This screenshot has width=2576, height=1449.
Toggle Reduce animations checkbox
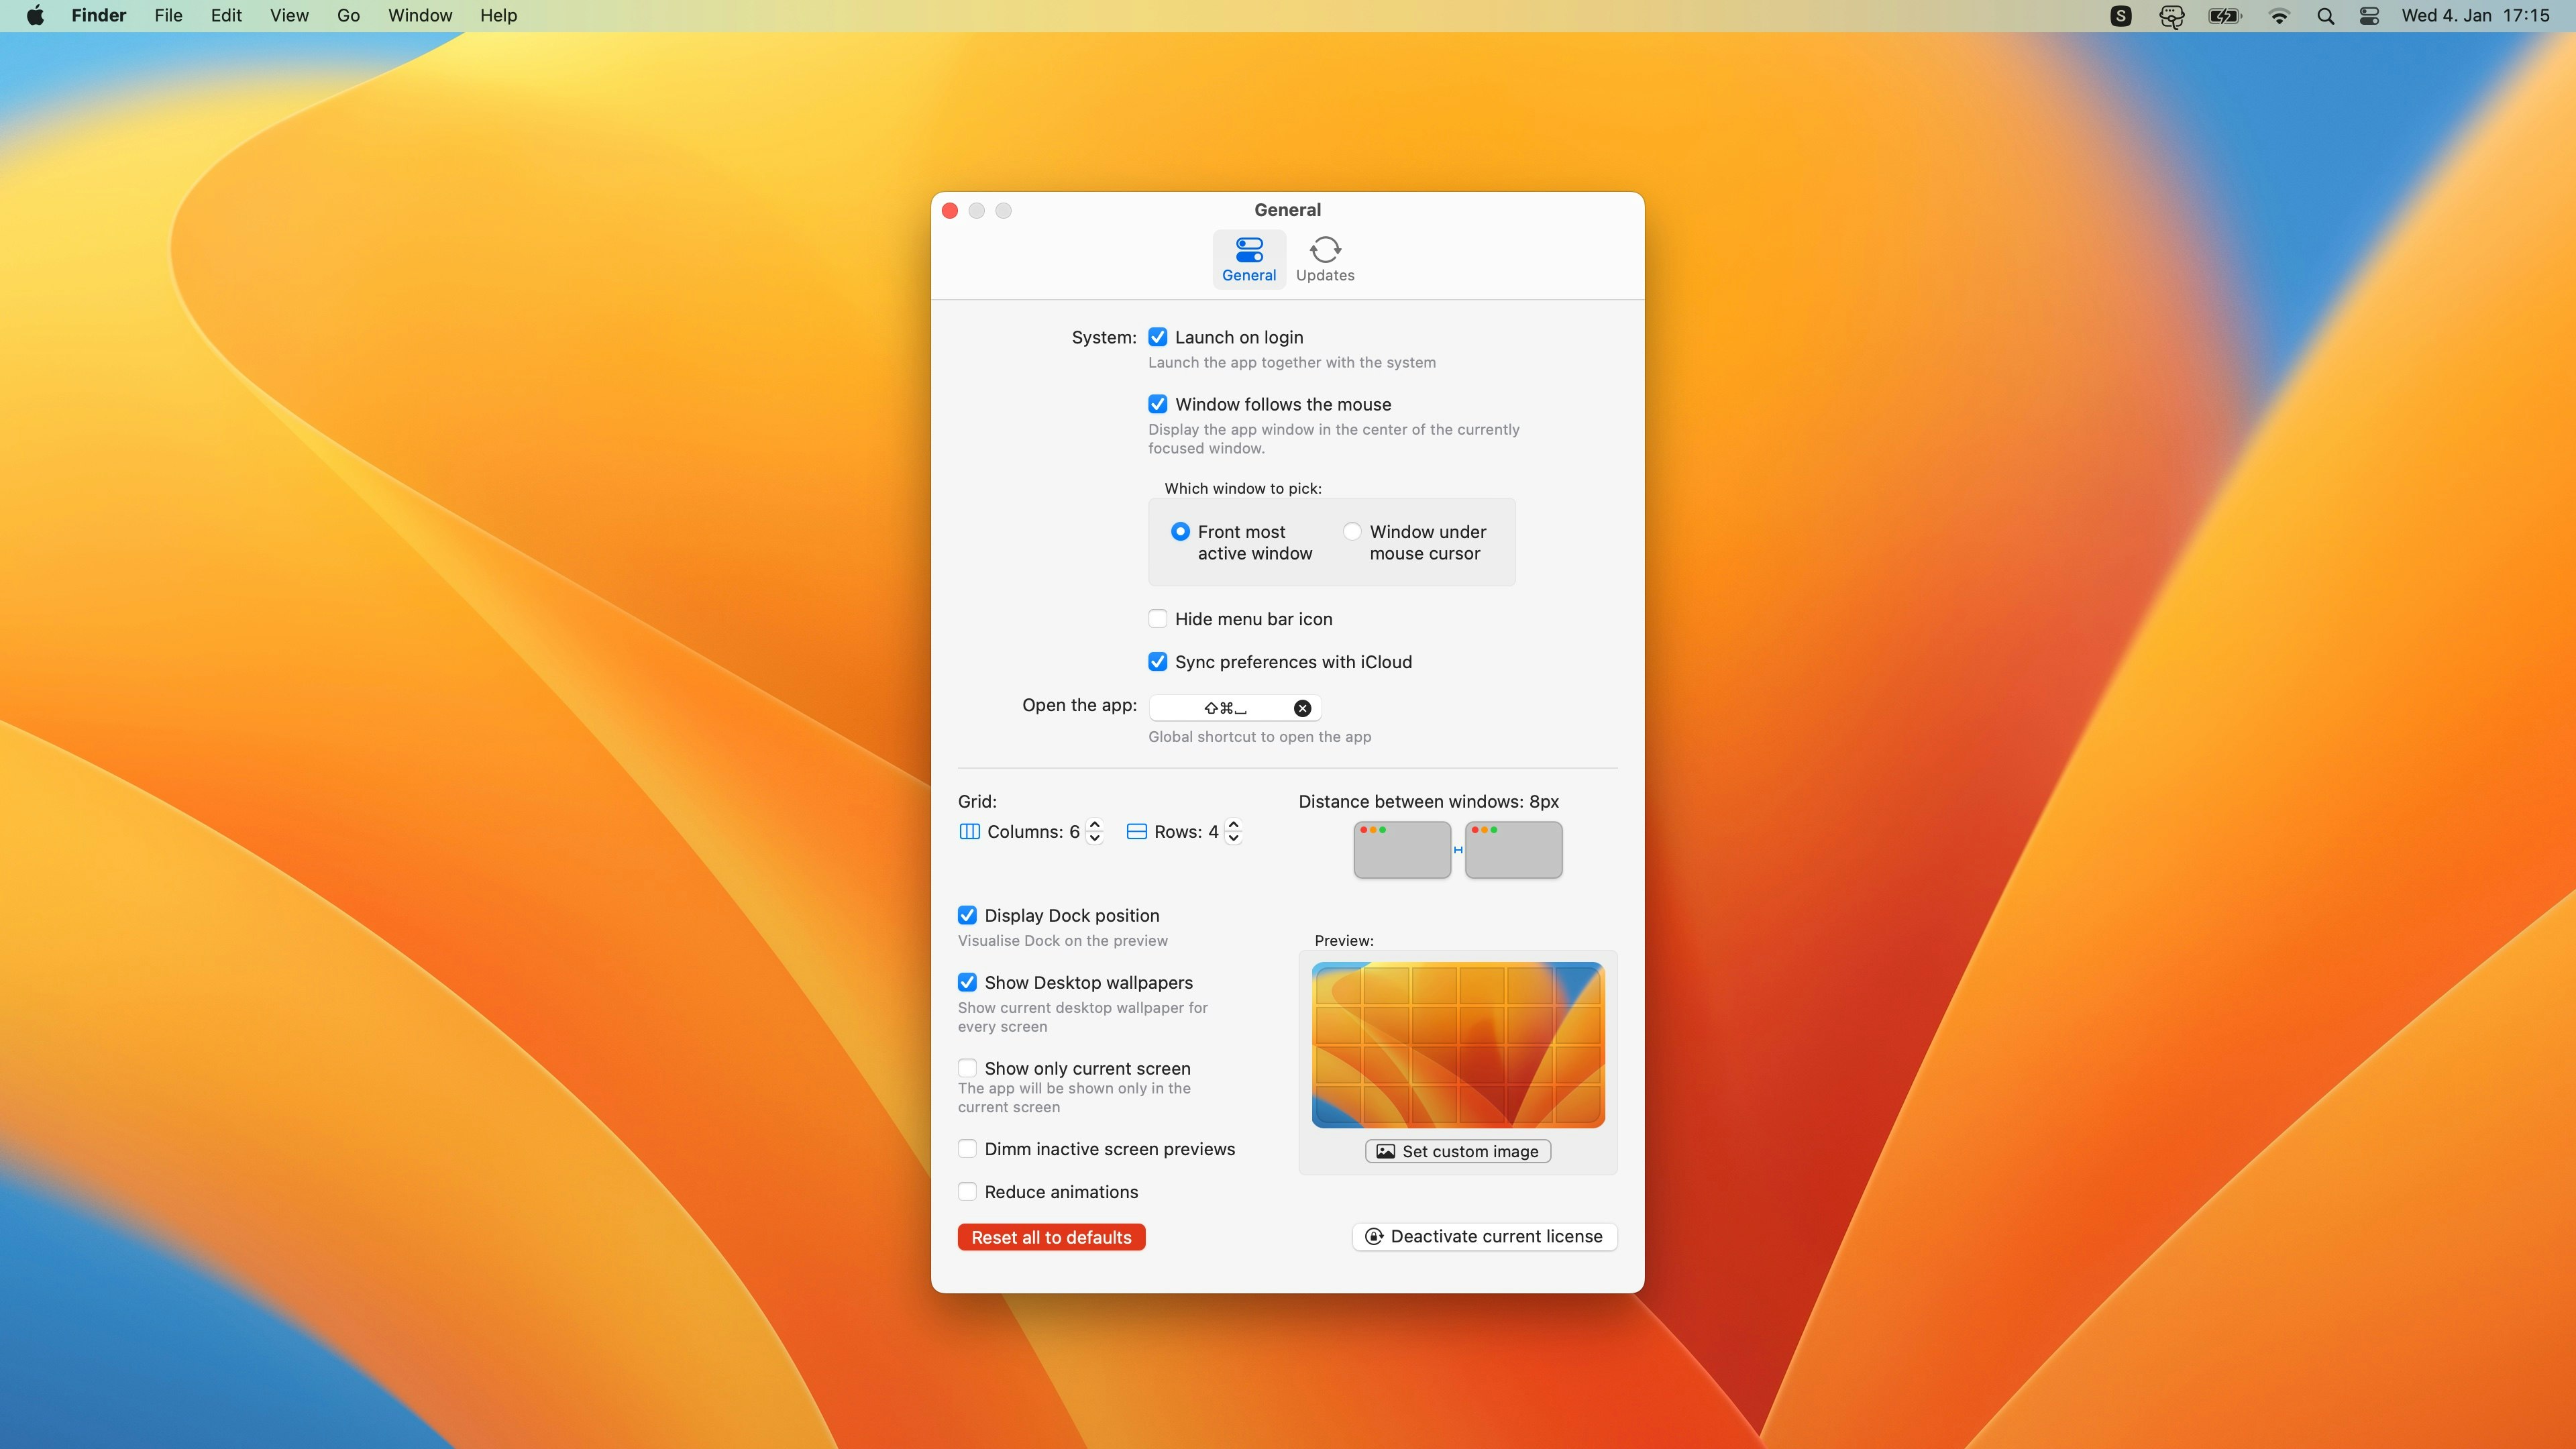(x=967, y=1192)
